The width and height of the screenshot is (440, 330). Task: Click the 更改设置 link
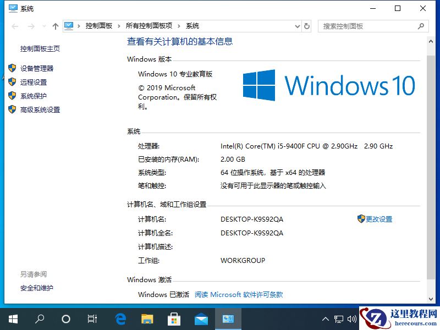(379, 219)
